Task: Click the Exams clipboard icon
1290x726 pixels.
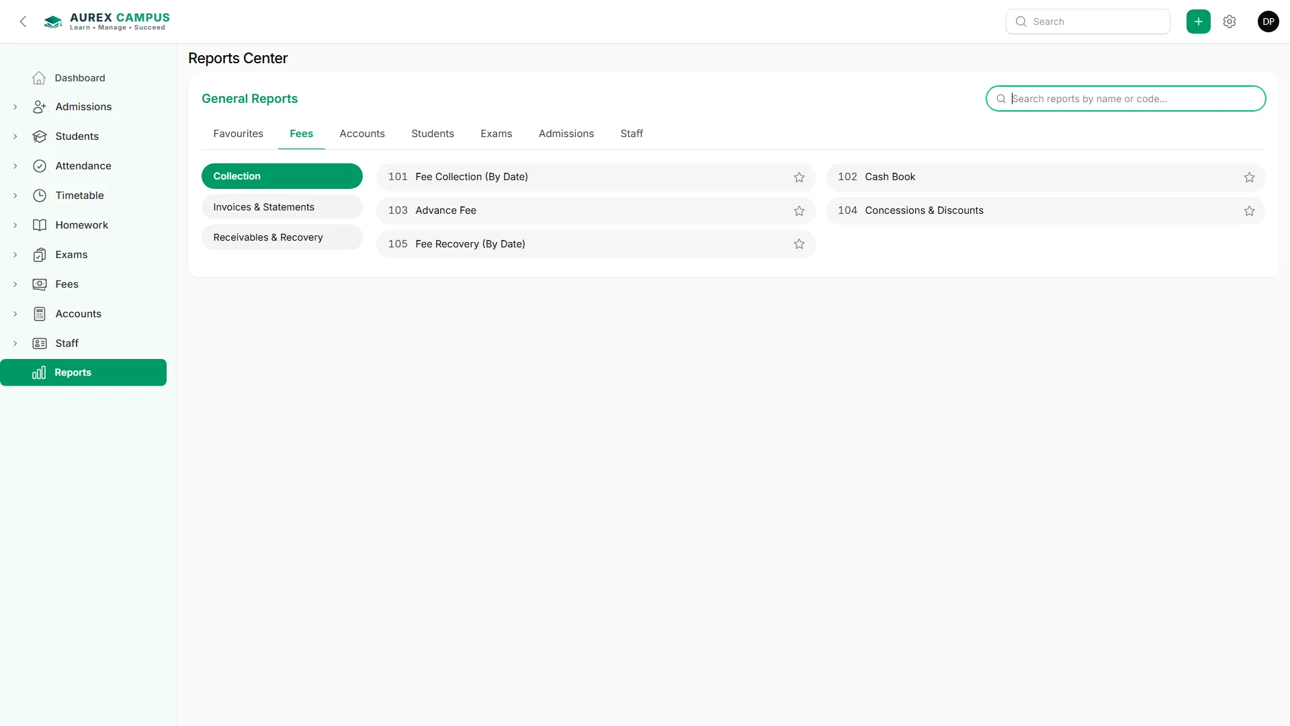Action: pos(40,255)
